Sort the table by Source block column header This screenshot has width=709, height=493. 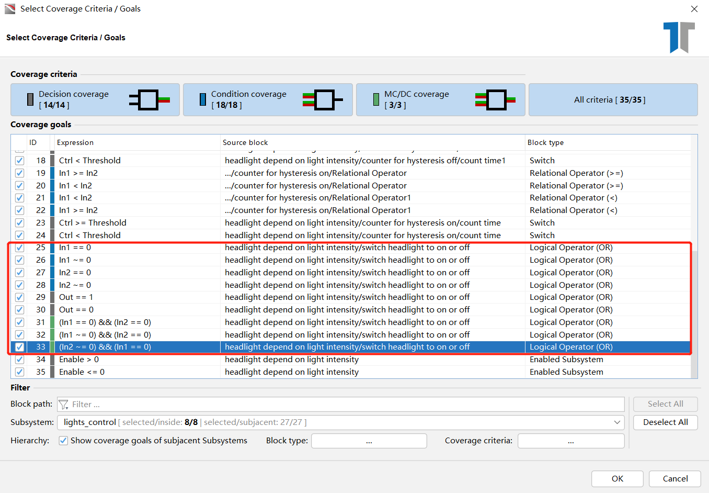[x=245, y=142]
